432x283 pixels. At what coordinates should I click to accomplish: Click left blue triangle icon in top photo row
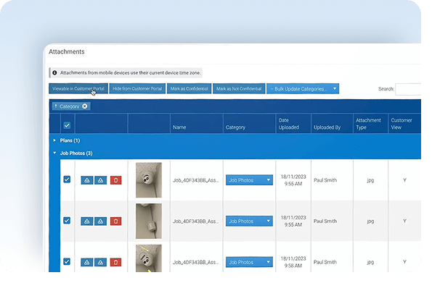(x=87, y=180)
